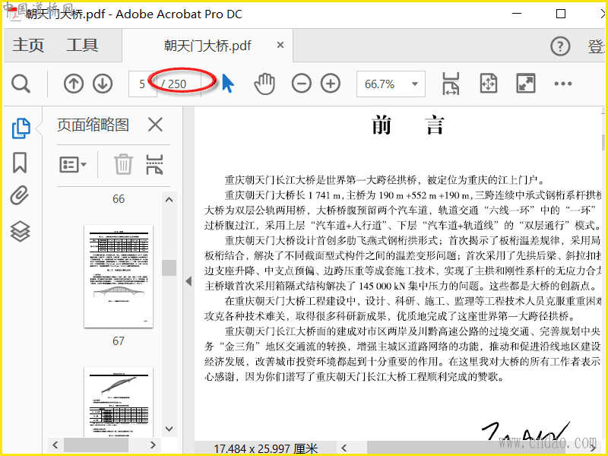
Task: Go to next page with down arrow
Action: click(103, 84)
